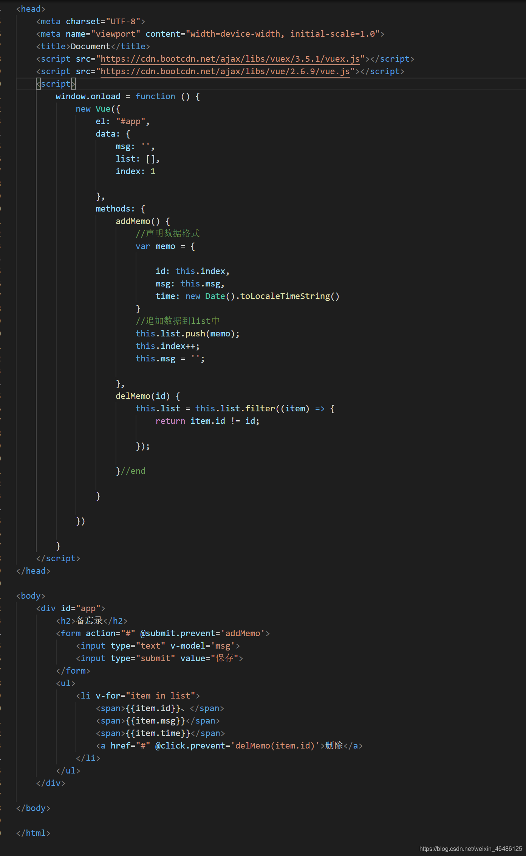Click the {{item.id}} span line
This screenshot has width=526, height=856.
point(160,708)
